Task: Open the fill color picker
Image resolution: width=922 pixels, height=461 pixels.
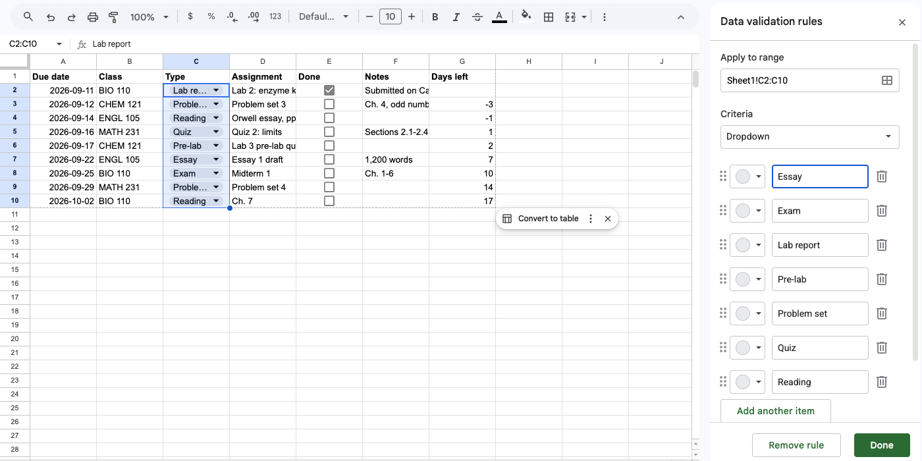Action: coord(526,16)
